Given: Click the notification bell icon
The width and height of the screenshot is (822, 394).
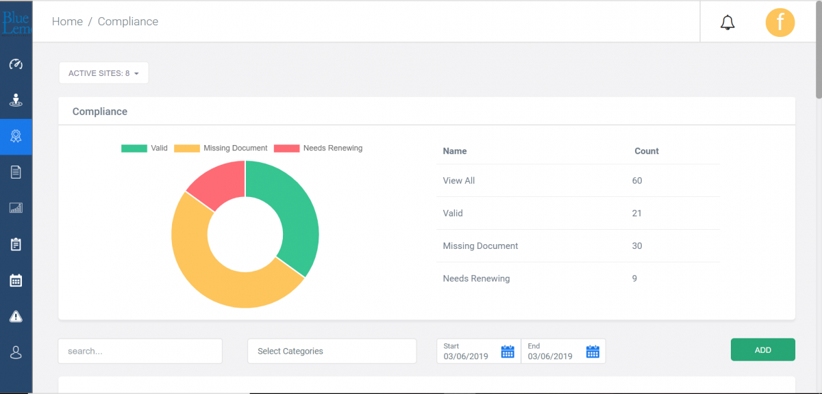Looking at the screenshot, I should click(x=727, y=23).
